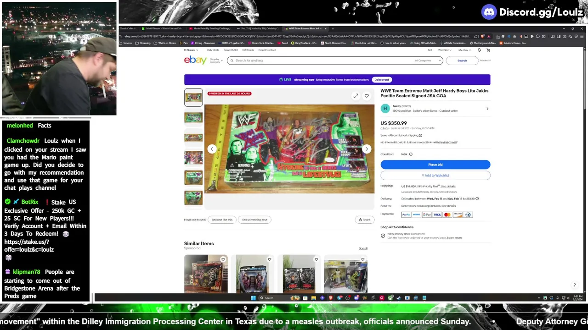Open the eBay shopping cart
The height and width of the screenshot is (330, 588).
point(488,50)
